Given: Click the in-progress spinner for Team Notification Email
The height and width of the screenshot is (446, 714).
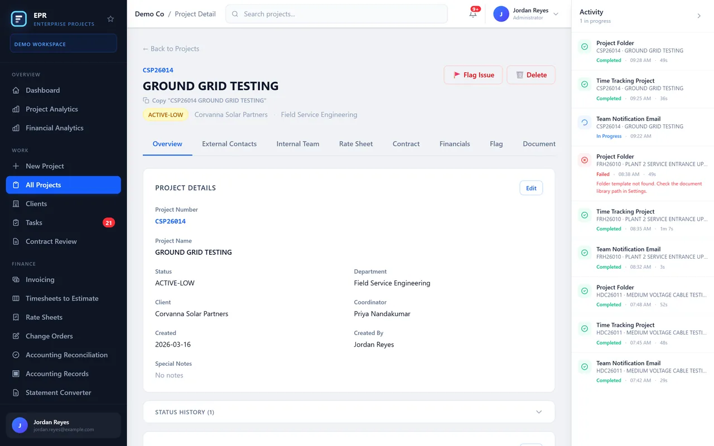Looking at the screenshot, I should coord(585,122).
